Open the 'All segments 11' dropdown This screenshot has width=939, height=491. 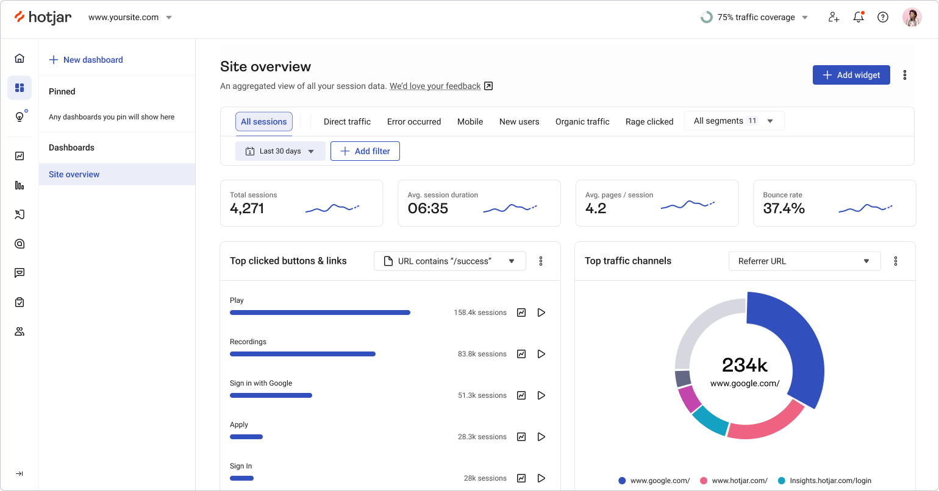[734, 120]
